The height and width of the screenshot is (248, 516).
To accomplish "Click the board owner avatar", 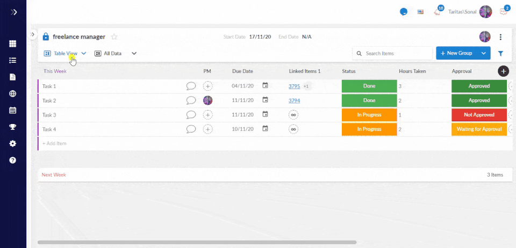I will 485,37.
